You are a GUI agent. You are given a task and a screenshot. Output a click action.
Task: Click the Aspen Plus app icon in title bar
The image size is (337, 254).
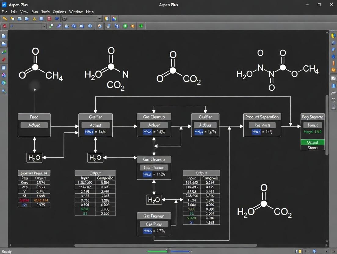pos(4,5)
